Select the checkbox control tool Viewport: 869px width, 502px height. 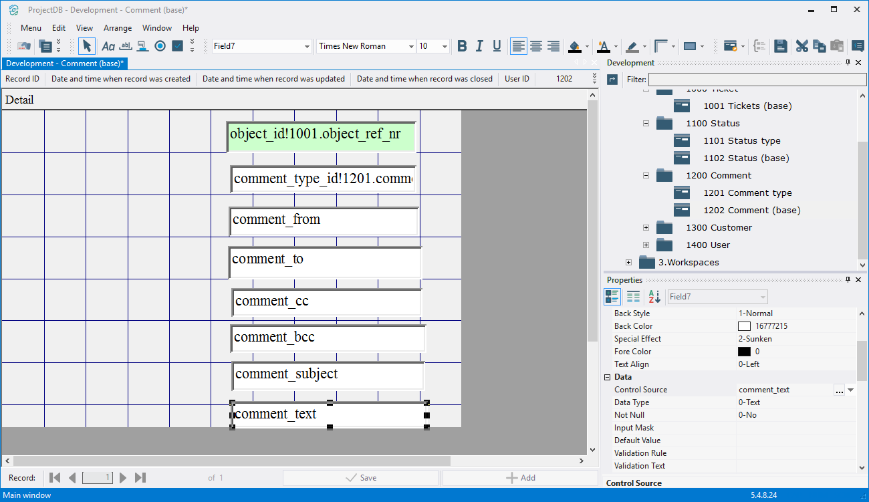177,46
